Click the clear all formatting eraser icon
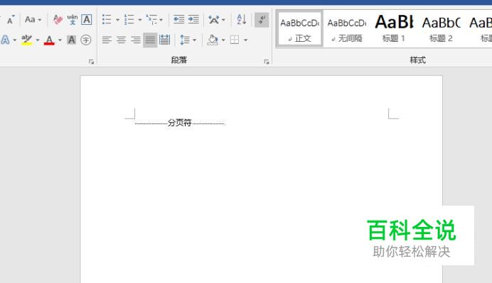Viewport: 492px width, 283px height. pos(58,20)
